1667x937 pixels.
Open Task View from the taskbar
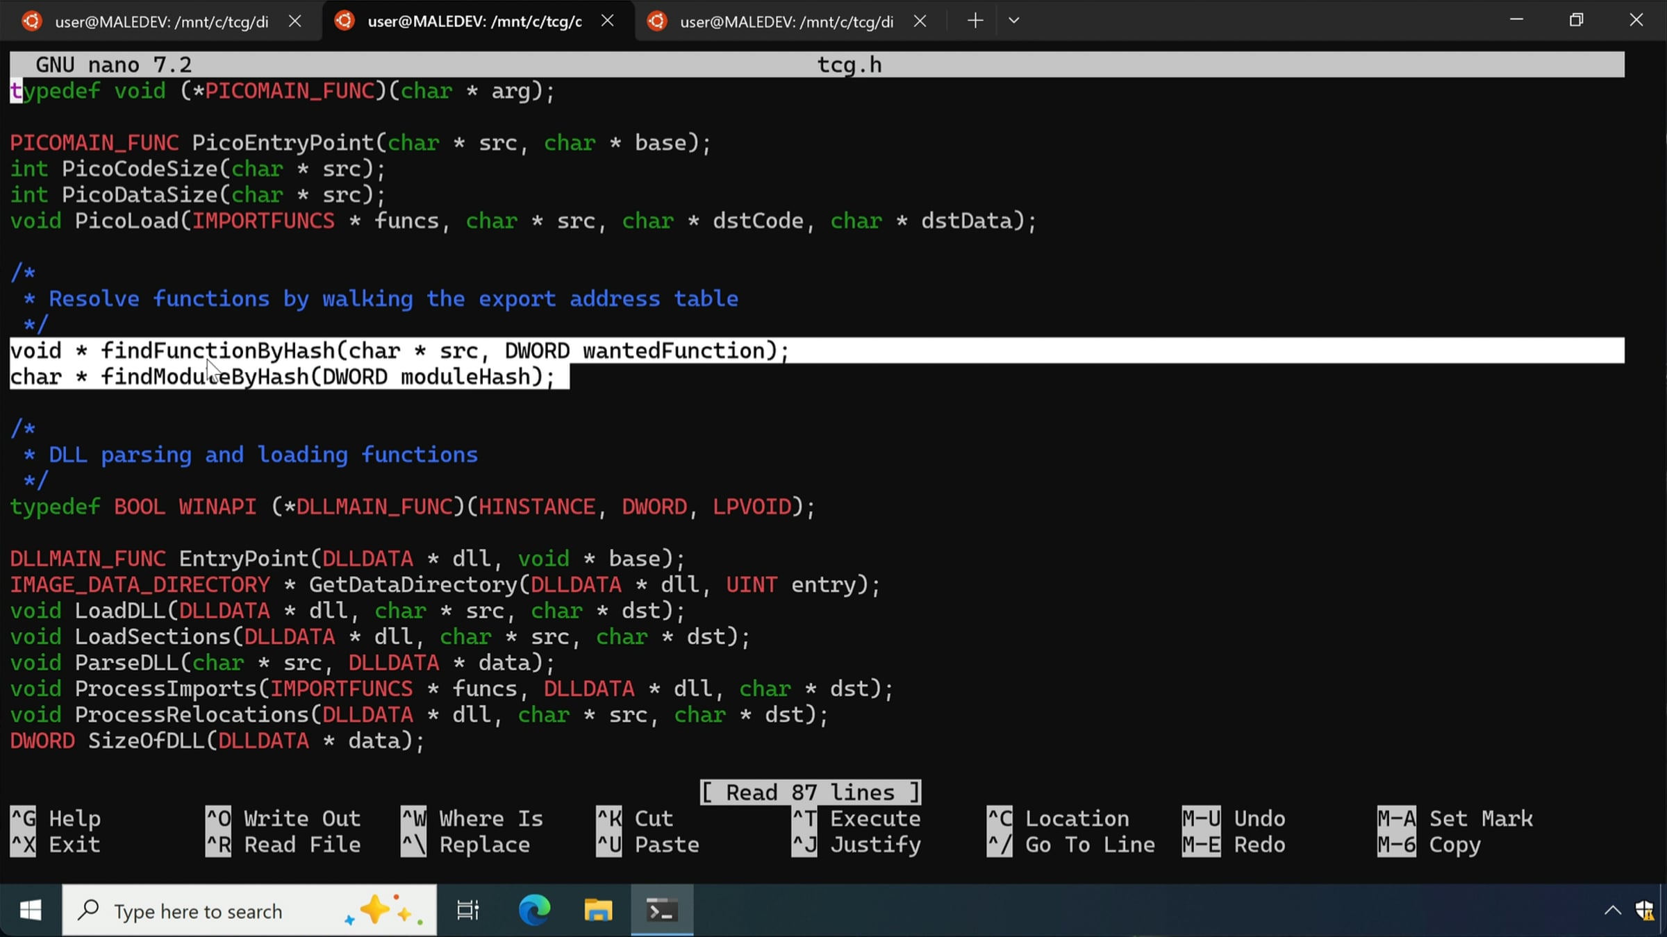pyautogui.click(x=468, y=910)
